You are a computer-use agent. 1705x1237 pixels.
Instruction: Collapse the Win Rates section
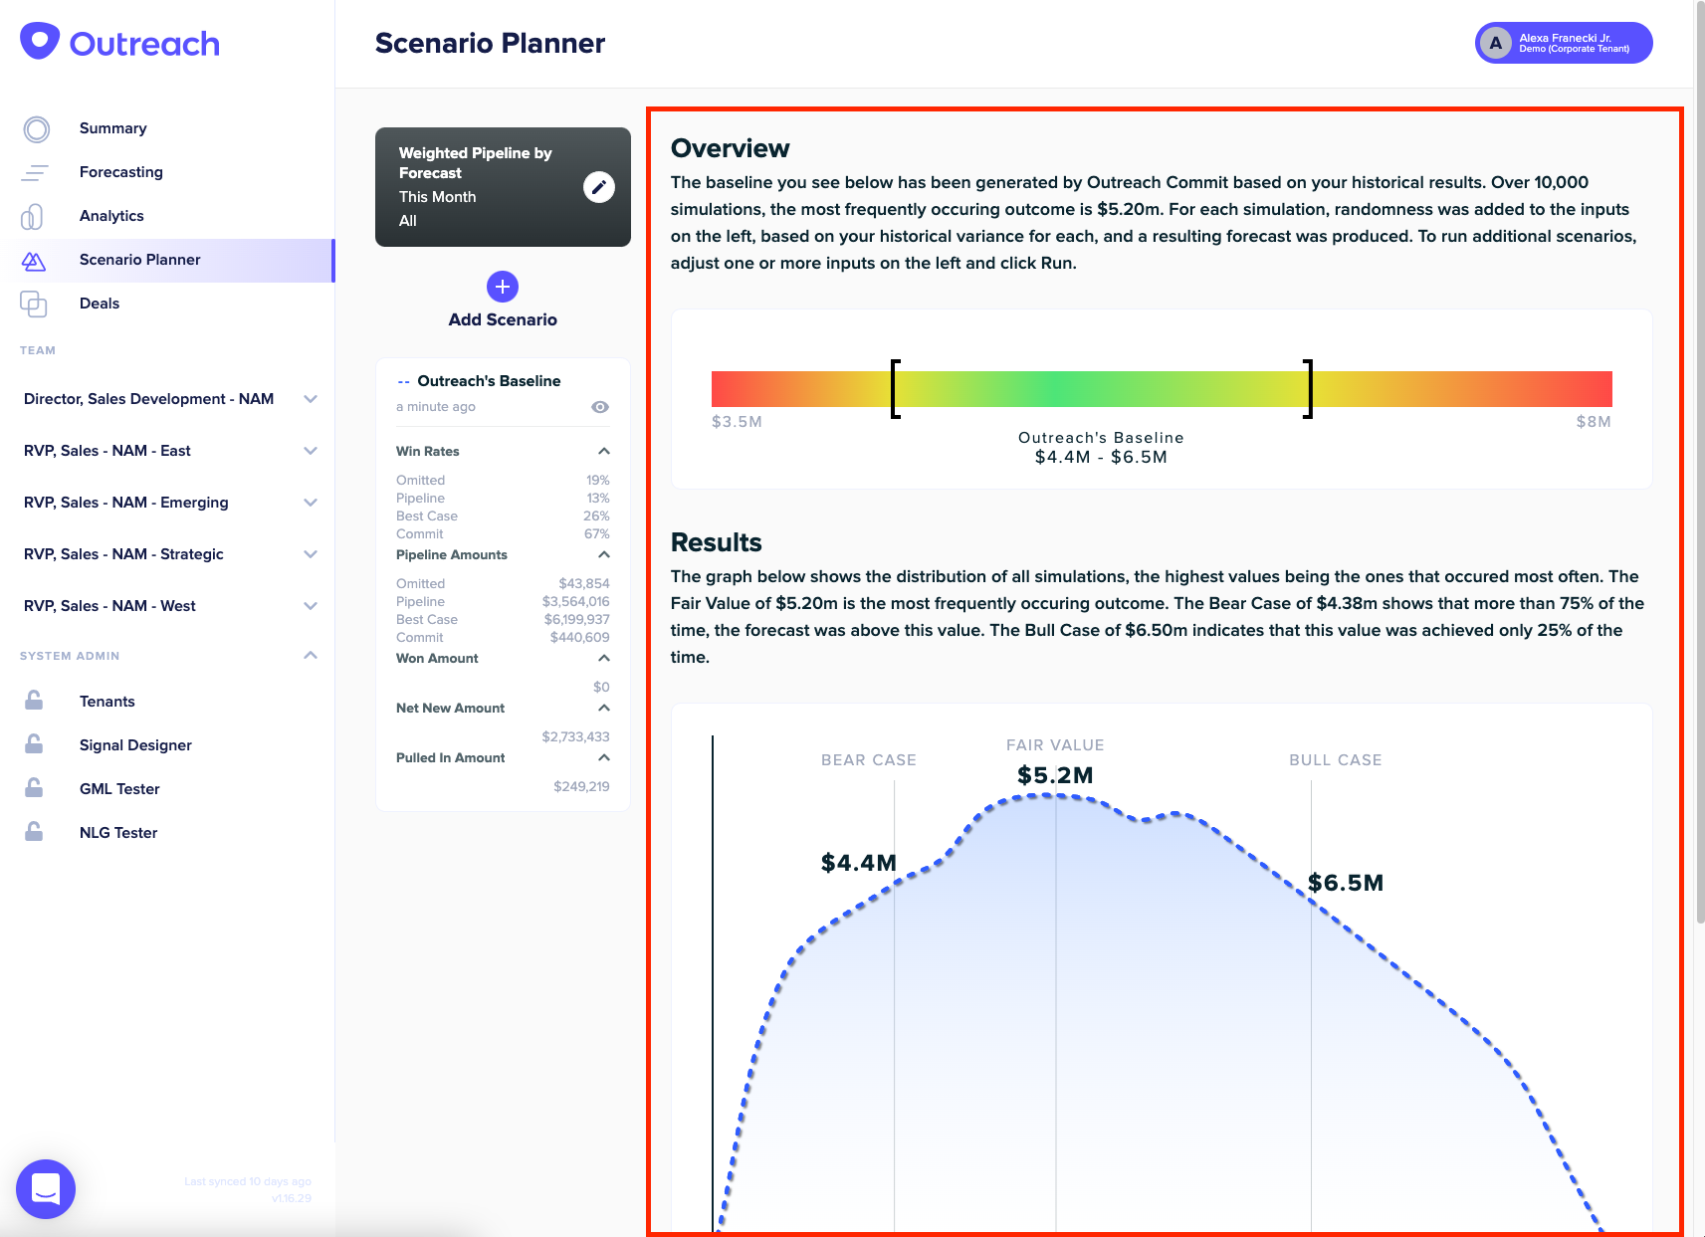coord(604,451)
